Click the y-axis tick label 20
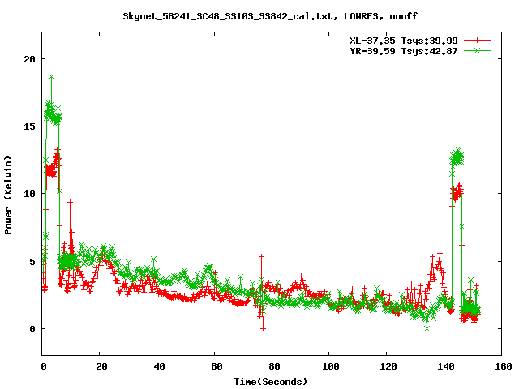519x389 pixels. pyautogui.click(x=29, y=59)
